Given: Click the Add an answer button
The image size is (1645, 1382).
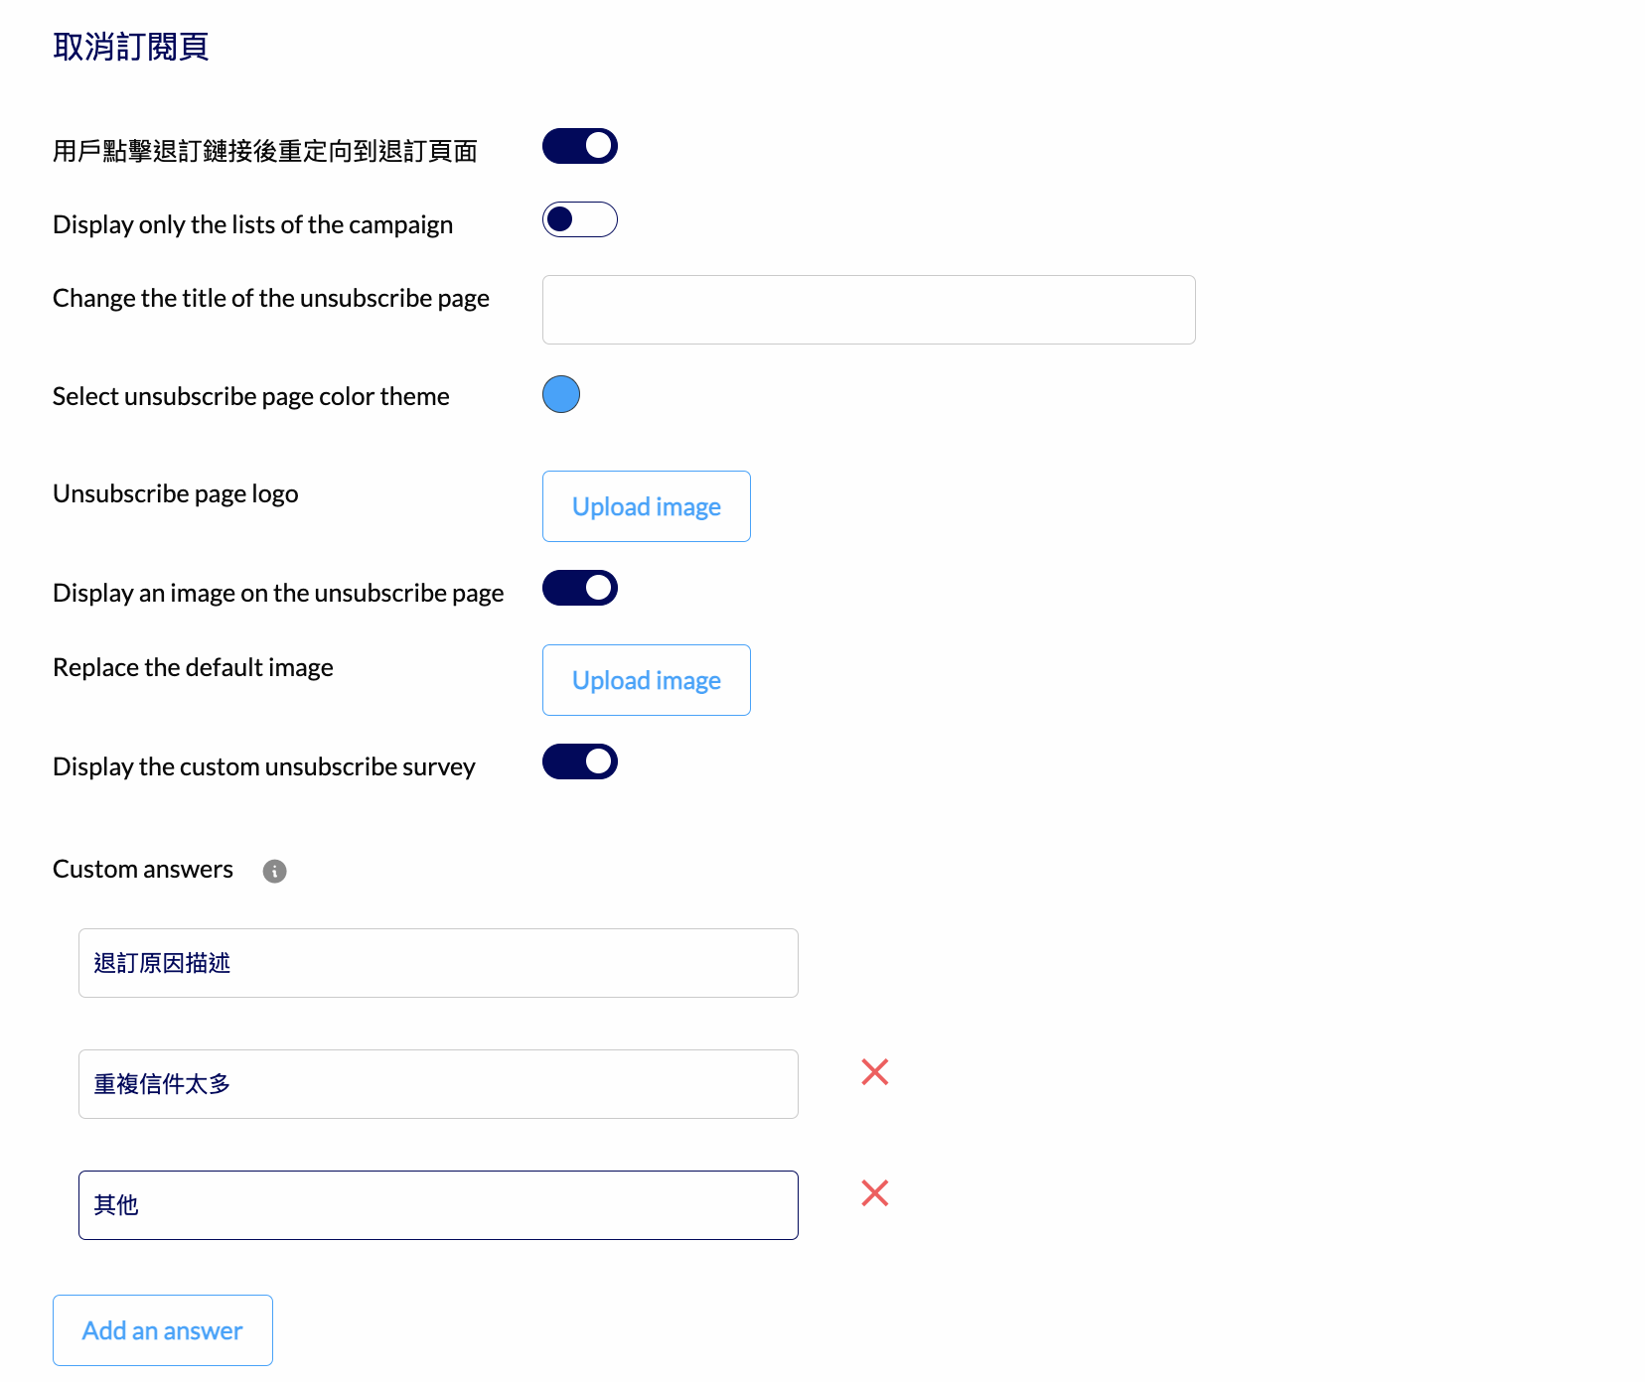Looking at the screenshot, I should tap(163, 1330).
